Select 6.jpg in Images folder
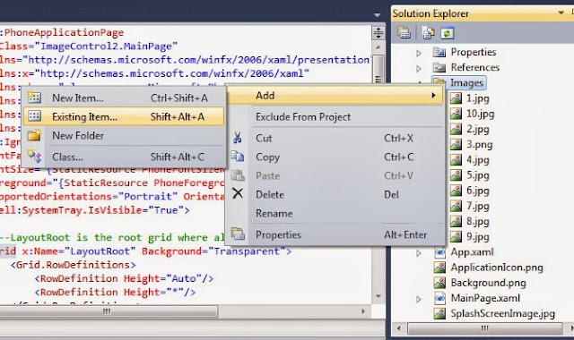The image size is (574, 340). click(x=478, y=191)
